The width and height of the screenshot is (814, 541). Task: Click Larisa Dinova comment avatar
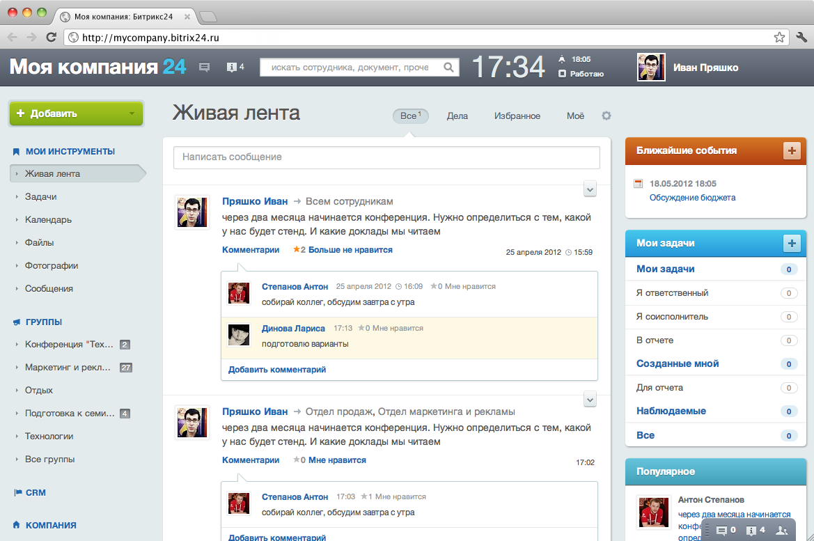point(239,335)
